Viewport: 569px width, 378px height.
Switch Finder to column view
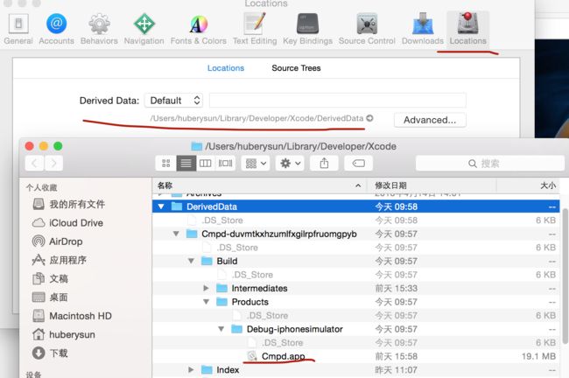click(x=206, y=164)
